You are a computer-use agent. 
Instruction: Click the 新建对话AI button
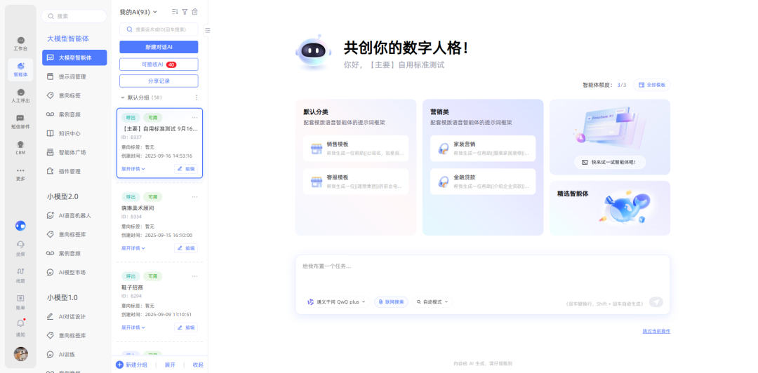159,47
